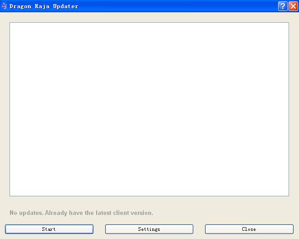The image size is (299, 239).
Task: Exit the updater via the bottom Close button
Action: coord(249,229)
